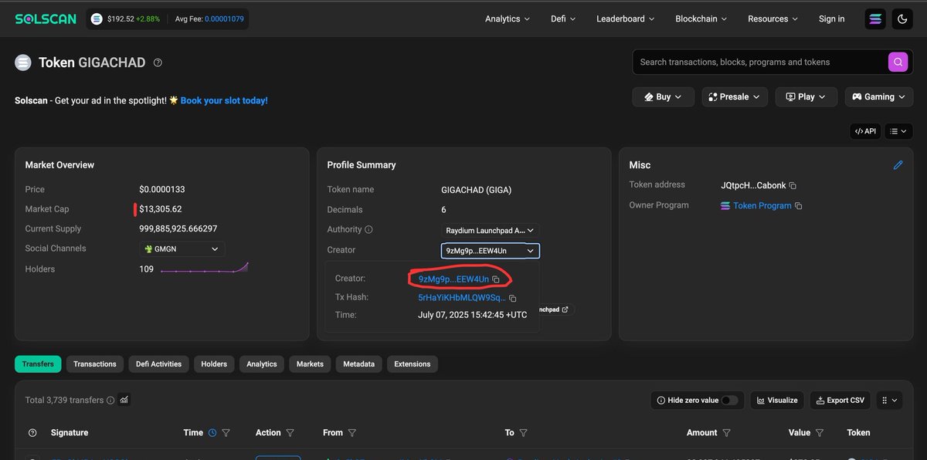Open creator address link 9zMg9p...EEW4Un
This screenshot has height=460, width=927.
pyautogui.click(x=453, y=279)
